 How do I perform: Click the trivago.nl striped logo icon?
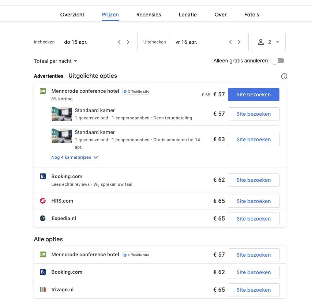[43, 290]
